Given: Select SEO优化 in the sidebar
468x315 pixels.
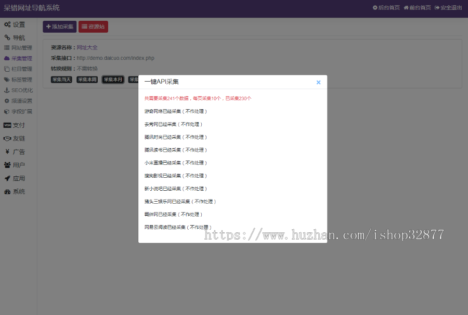Looking at the screenshot, I should pos(19,90).
